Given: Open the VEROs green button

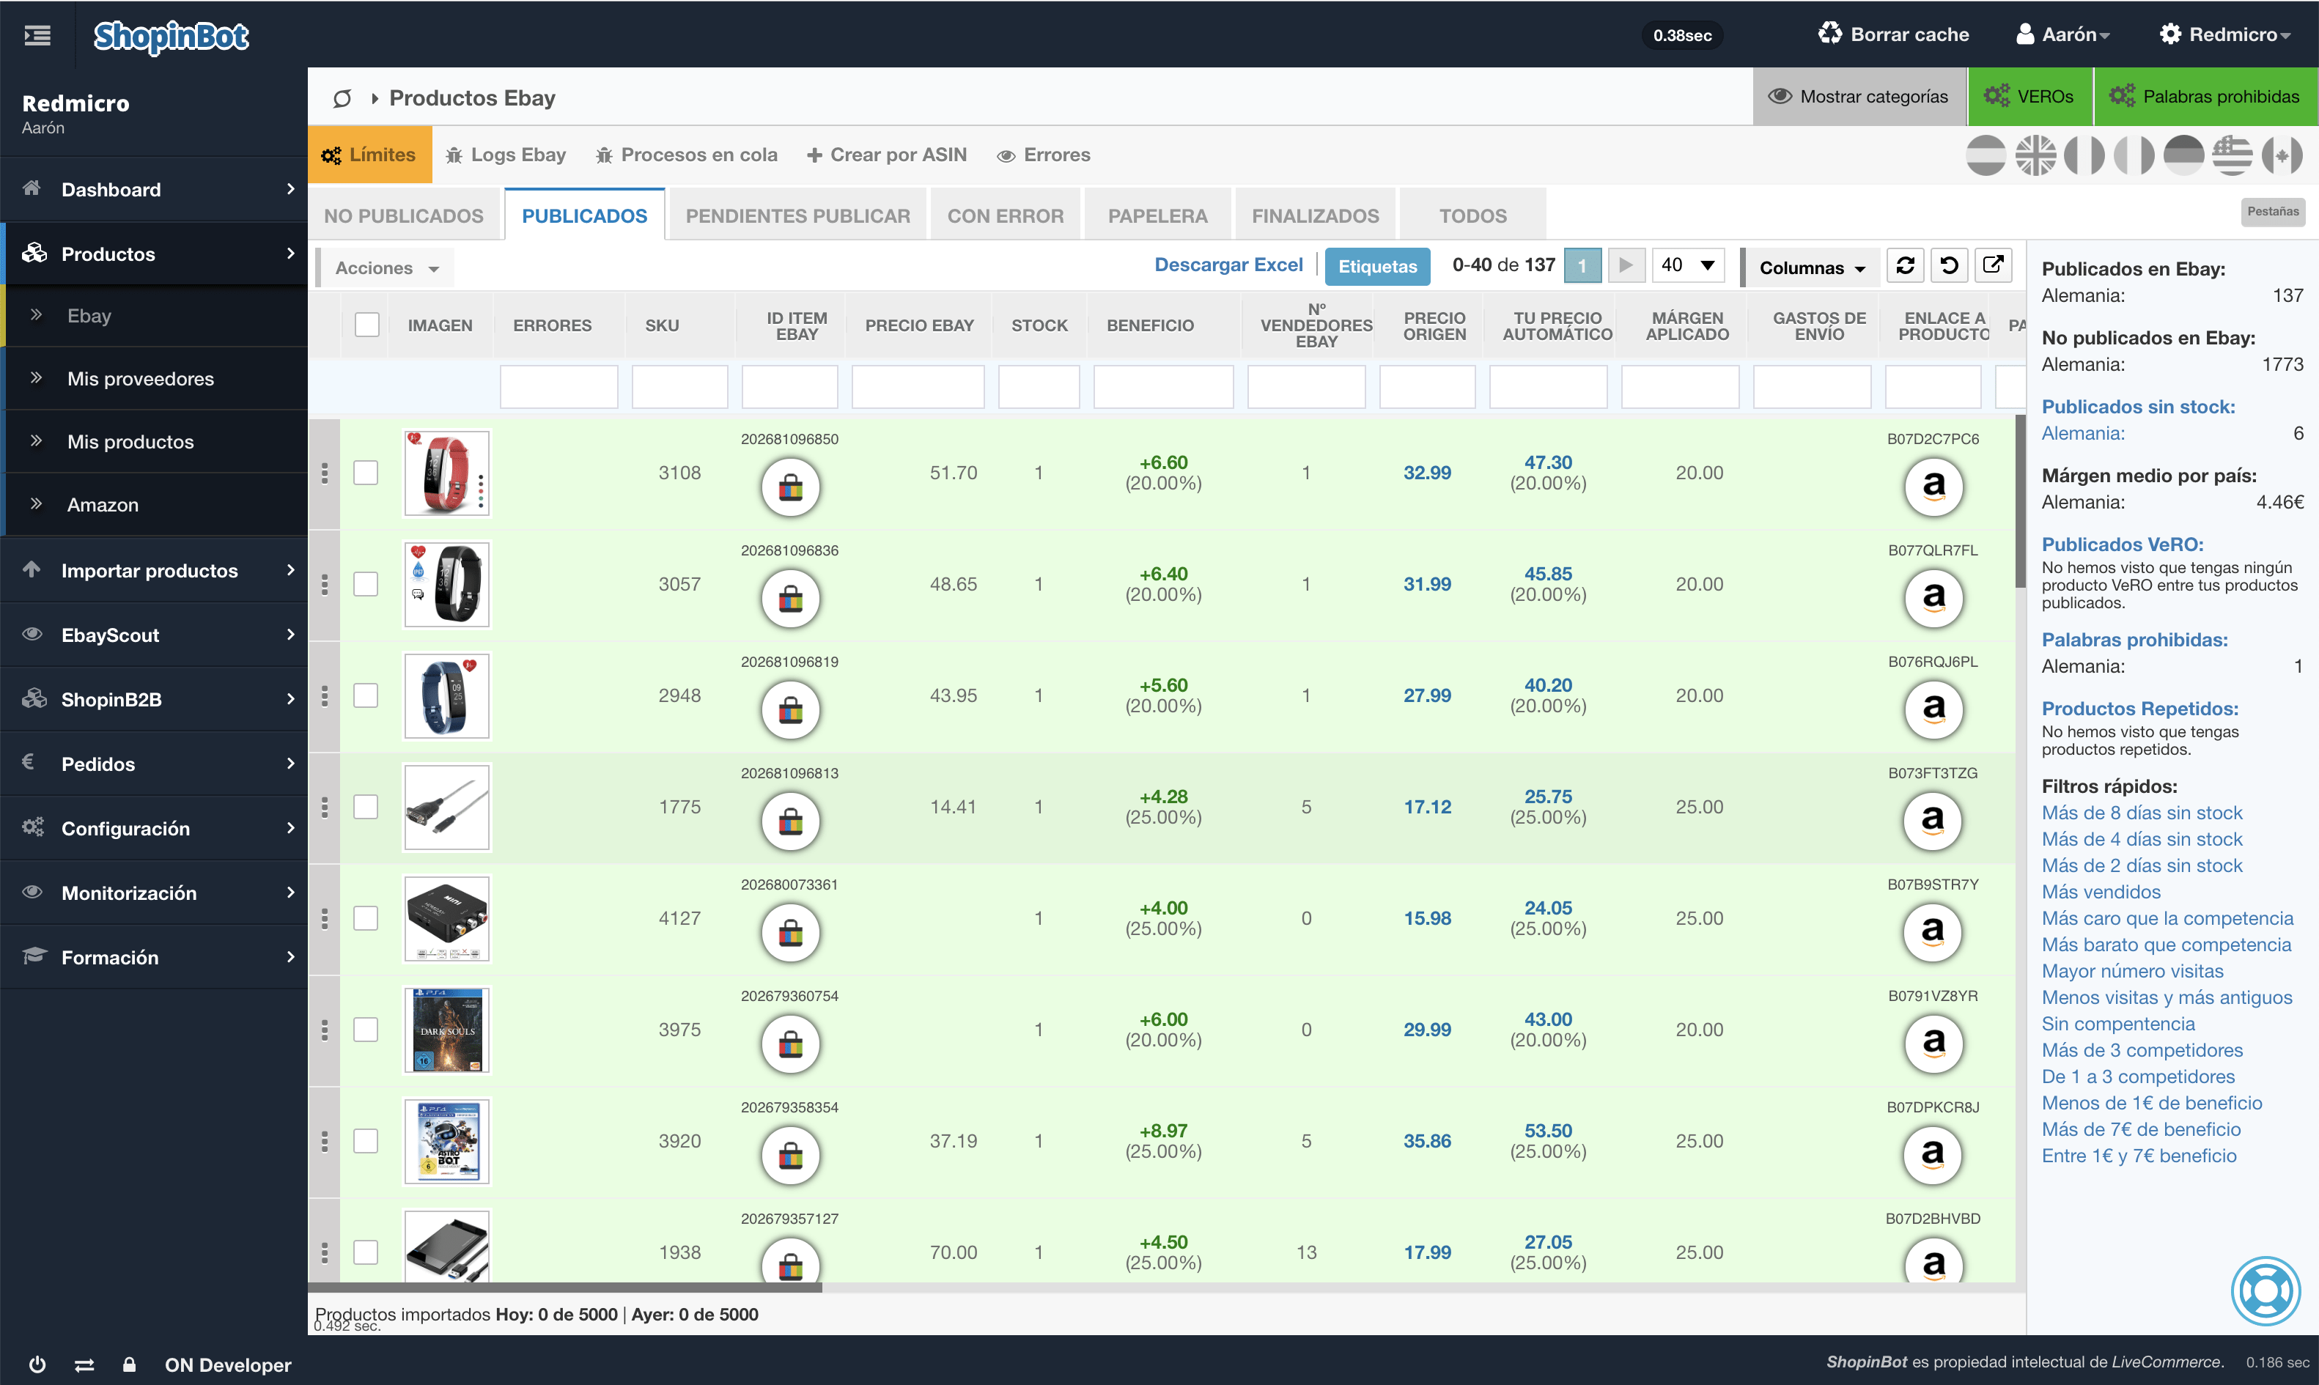Looking at the screenshot, I should click(2029, 96).
